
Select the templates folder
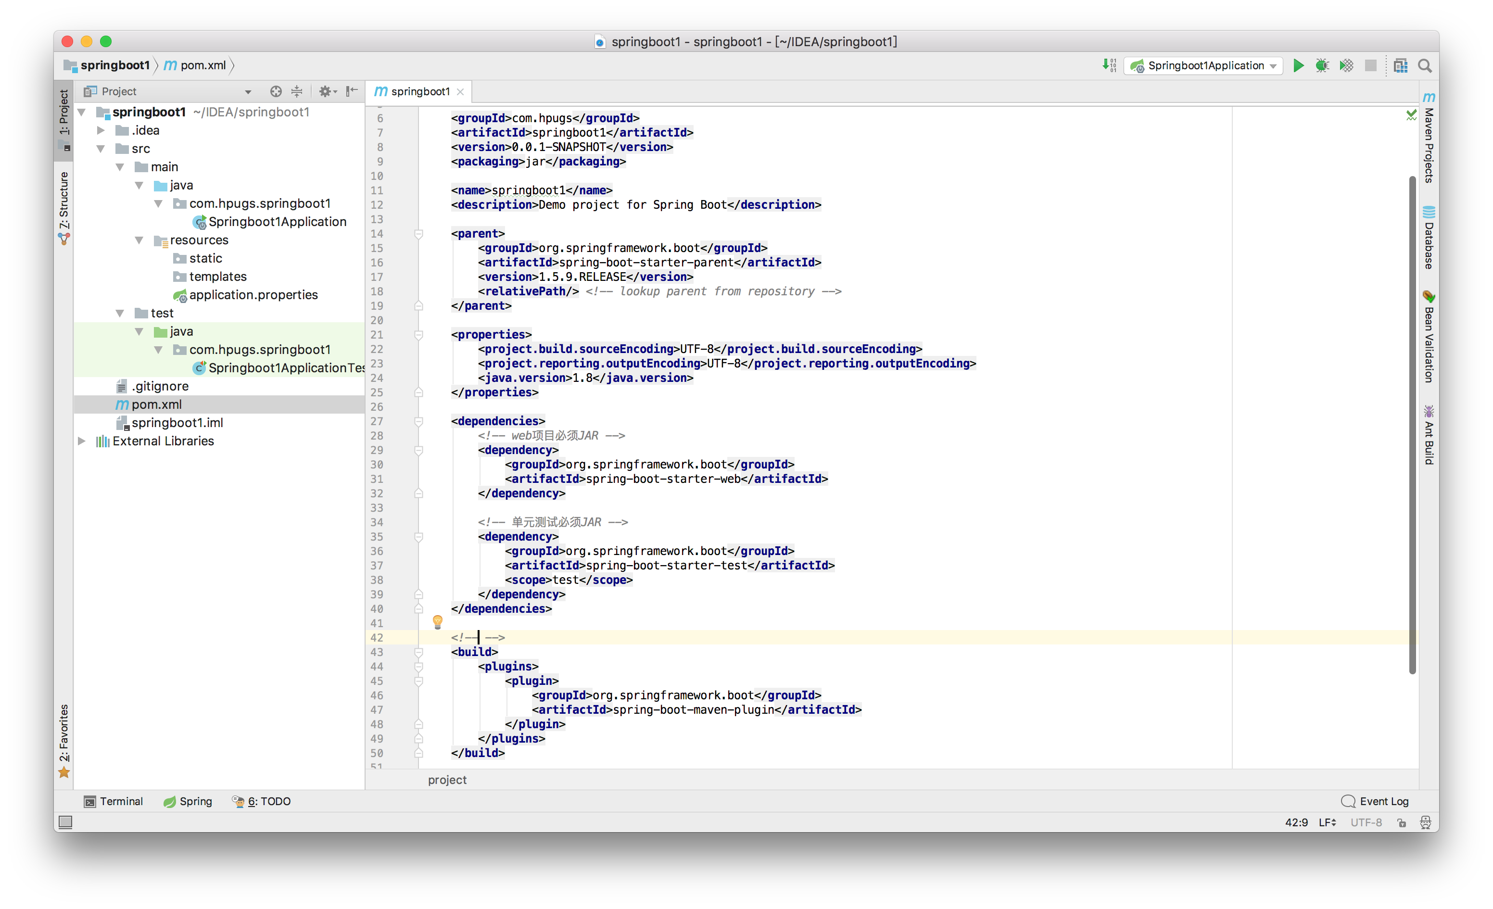pos(210,277)
